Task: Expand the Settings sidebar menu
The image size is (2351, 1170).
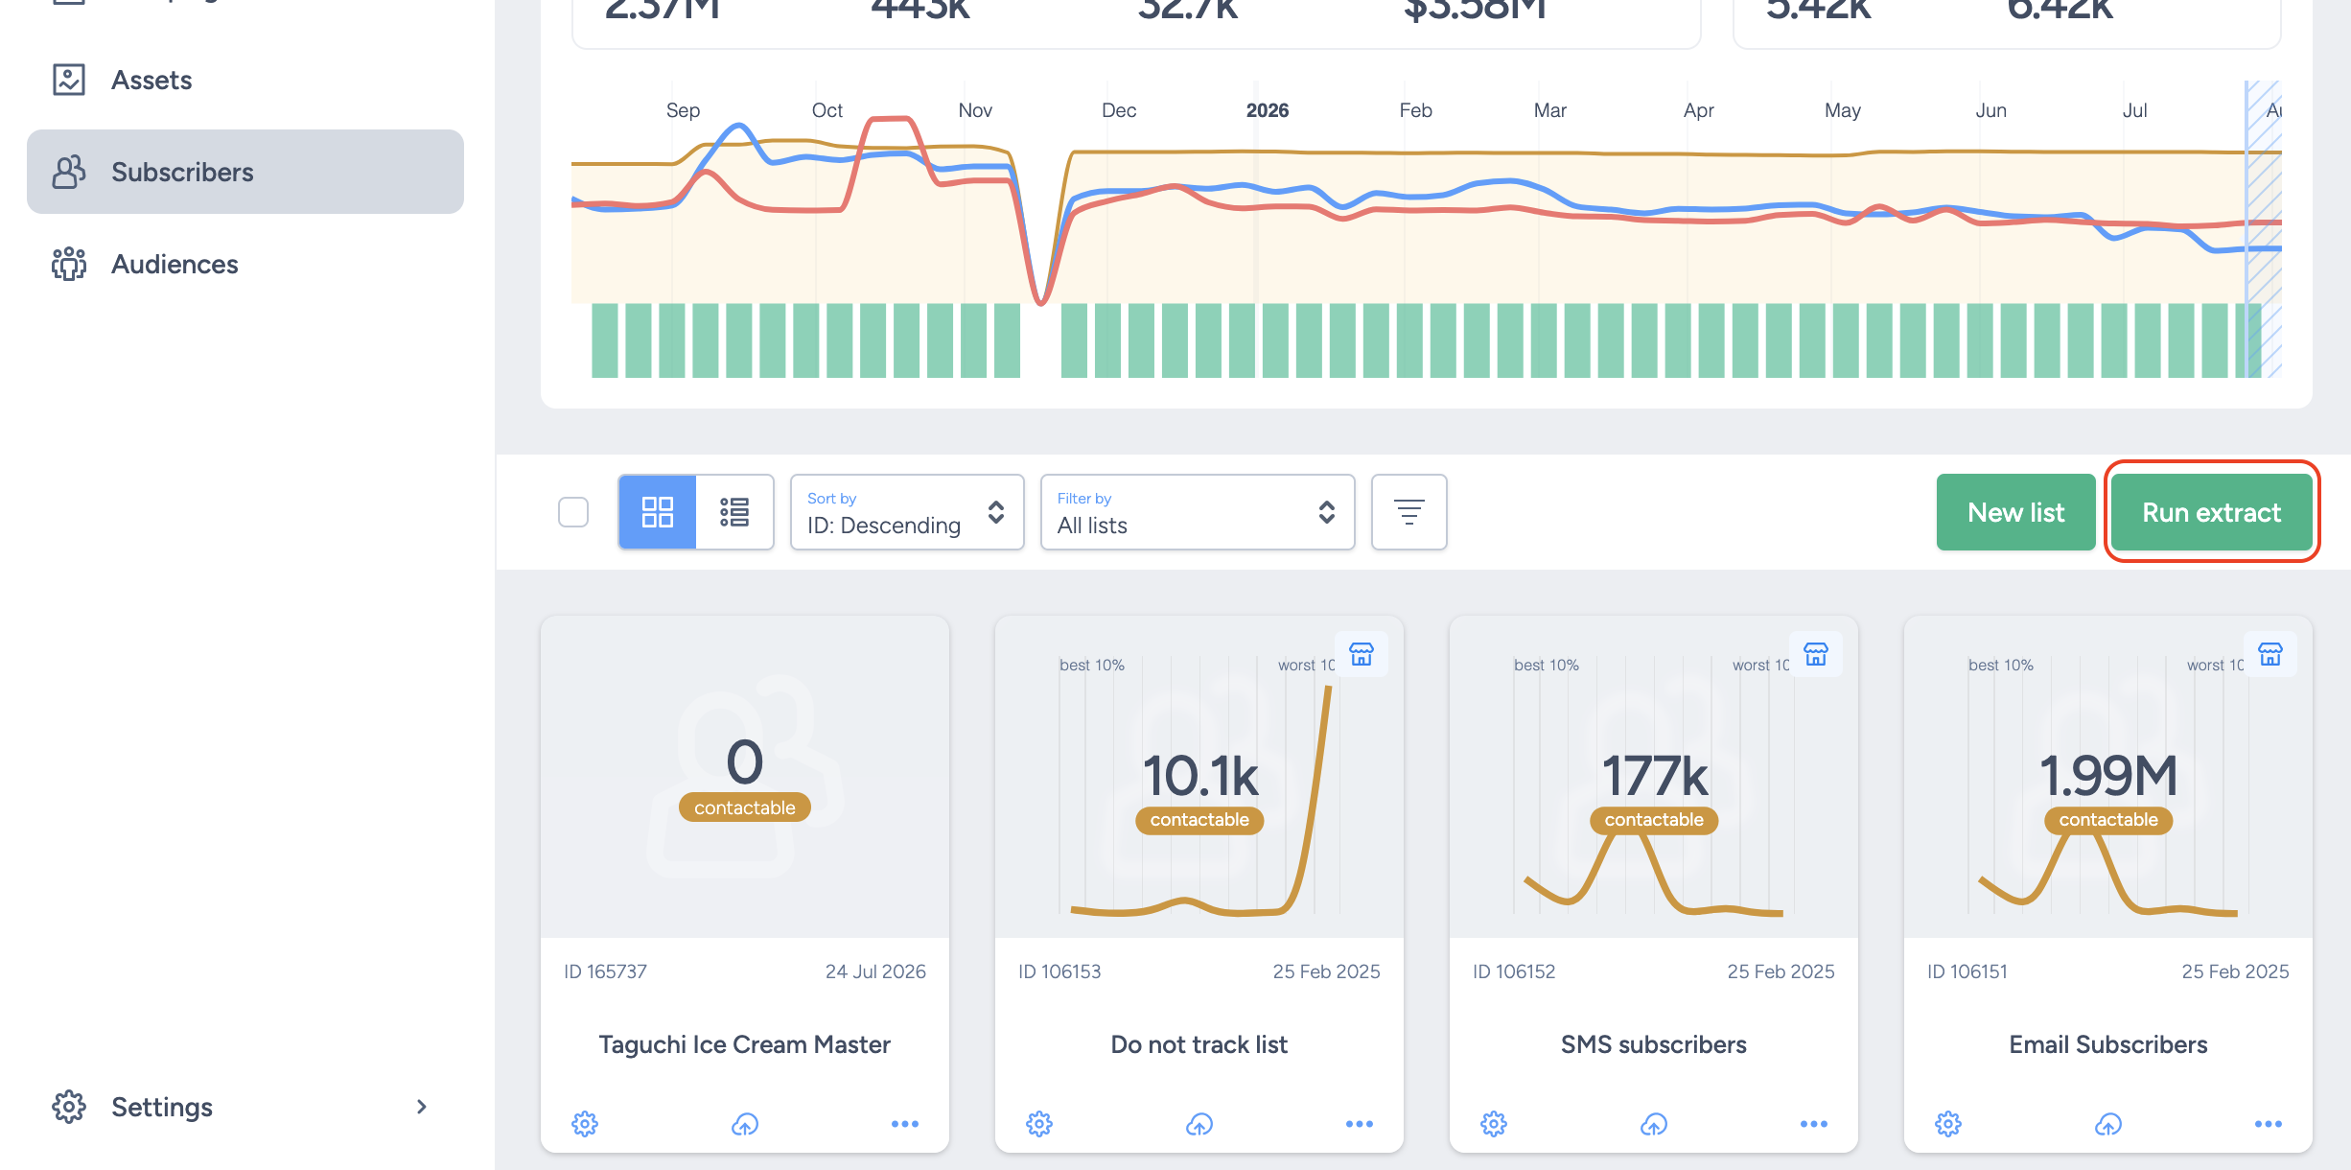Action: coord(245,1107)
